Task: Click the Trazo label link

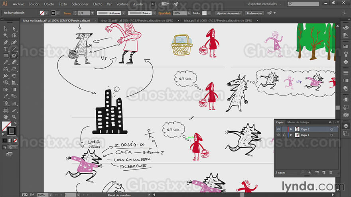Action: [x=67, y=14]
